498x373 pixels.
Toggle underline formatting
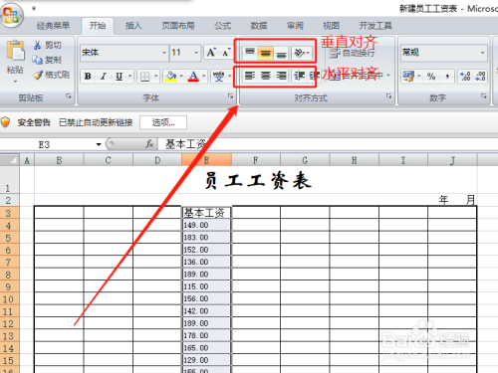click(x=119, y=77)
